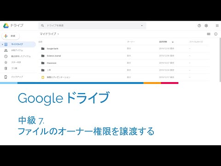
Task: Open the settings gear icon
Action: click(x=206, y=26)
